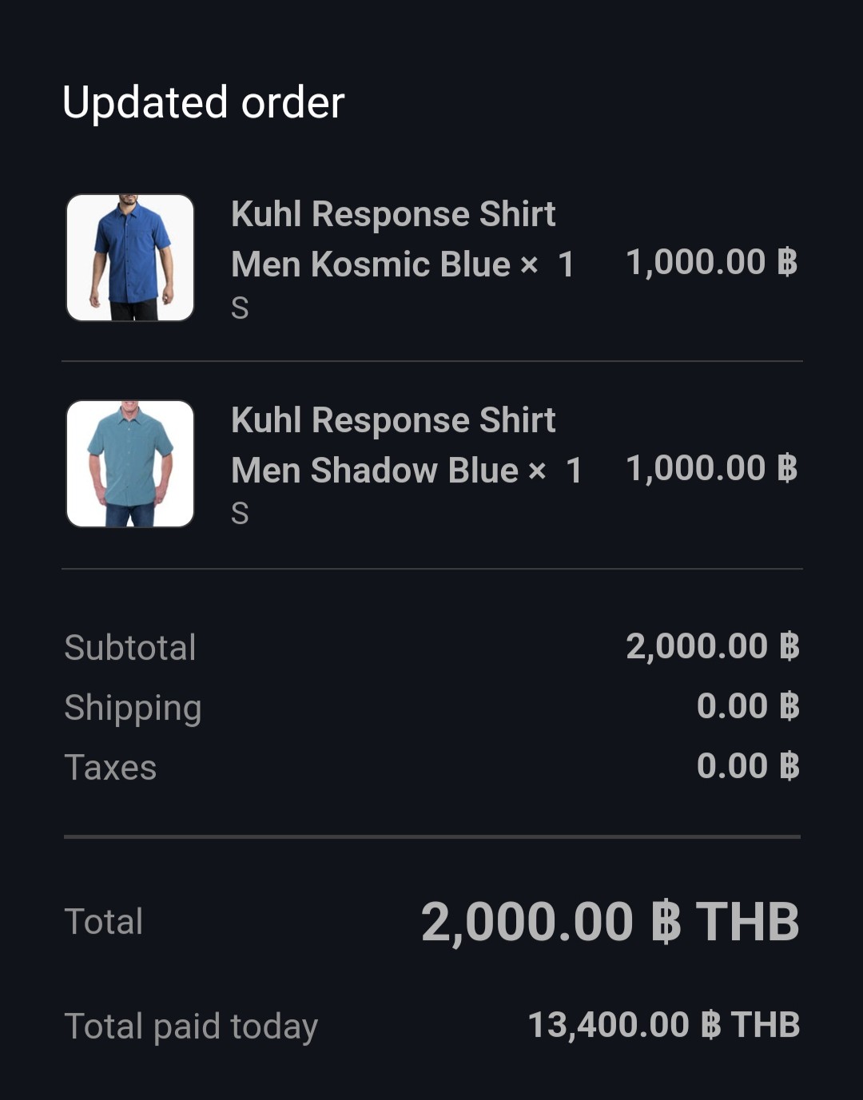Click the Taxes amount 0.00
The width and height of the screenshot is (863, 1100).
point(748,766)
